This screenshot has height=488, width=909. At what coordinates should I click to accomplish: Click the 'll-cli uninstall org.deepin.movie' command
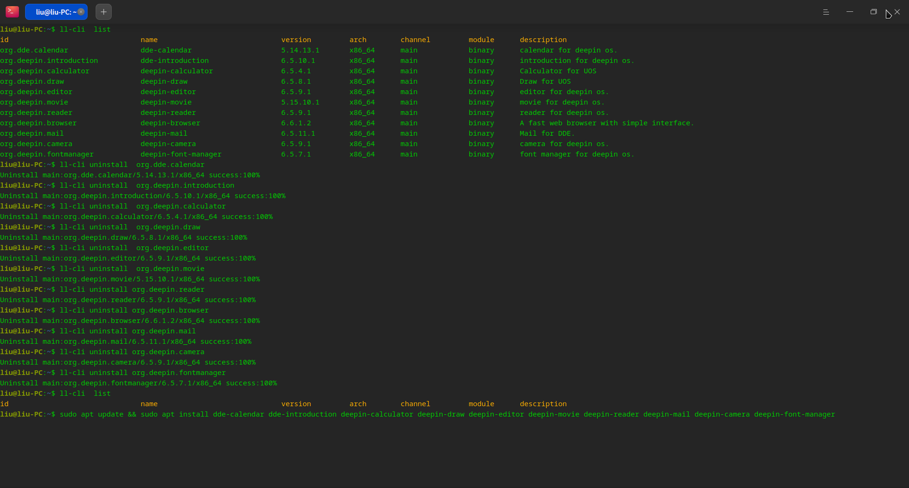tap(132, 269)
